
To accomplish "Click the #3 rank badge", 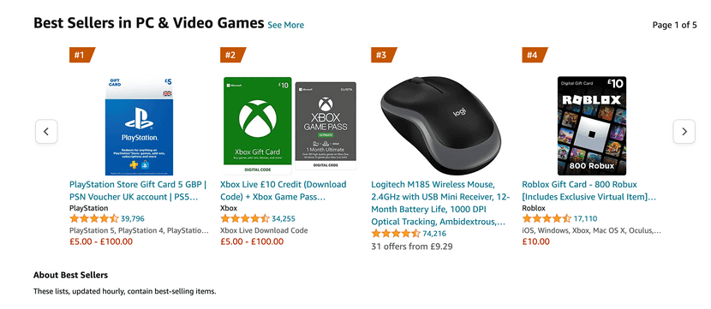I will (384, 55).
